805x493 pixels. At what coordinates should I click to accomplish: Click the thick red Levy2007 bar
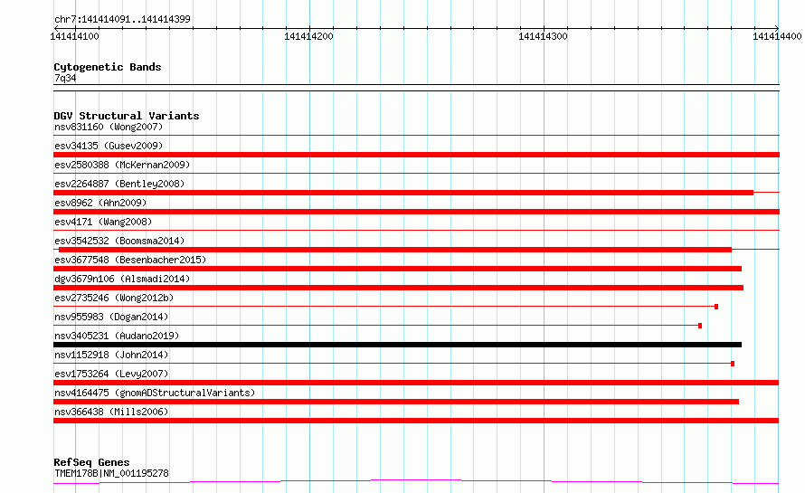click(416, 383)
